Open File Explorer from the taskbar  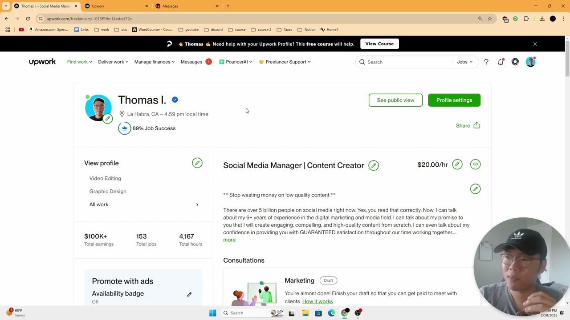point(305,313)
